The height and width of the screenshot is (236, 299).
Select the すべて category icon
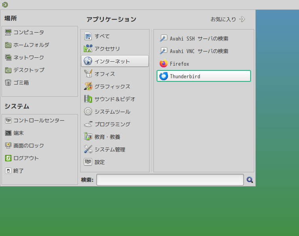[x=88, y=36]
